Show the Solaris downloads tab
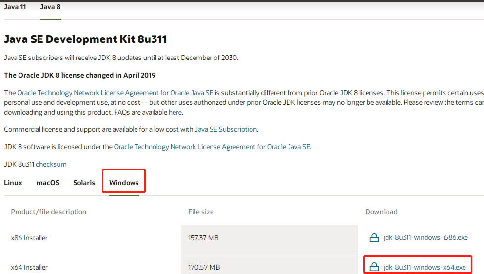 (x=84, y=183)
